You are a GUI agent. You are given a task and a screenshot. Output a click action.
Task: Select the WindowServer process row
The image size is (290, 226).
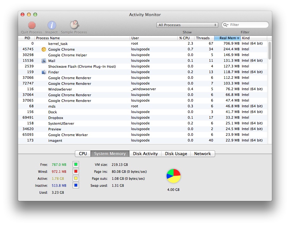point(142,89)
